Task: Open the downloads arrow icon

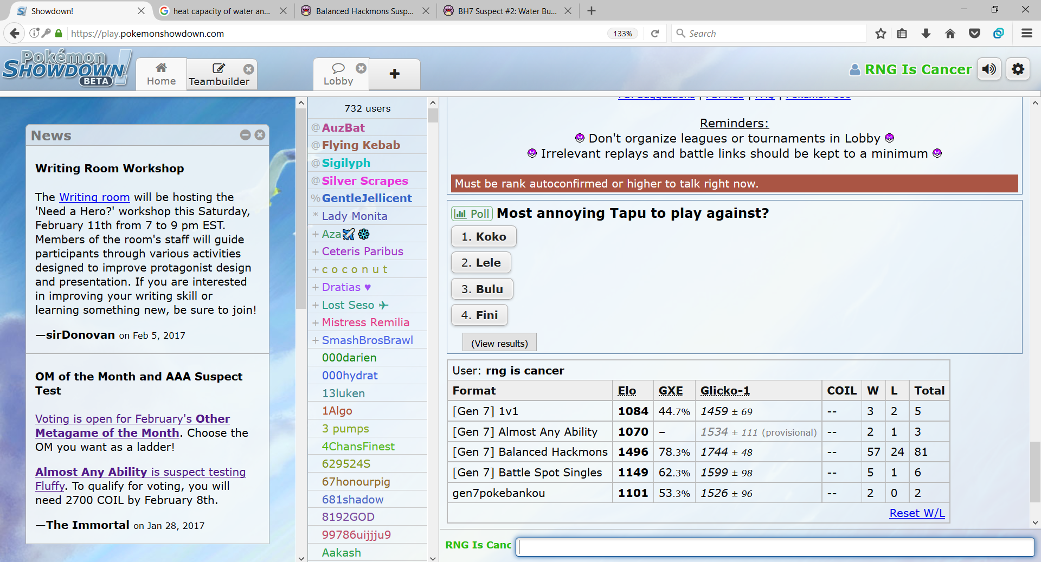Action: pos(926,34)
